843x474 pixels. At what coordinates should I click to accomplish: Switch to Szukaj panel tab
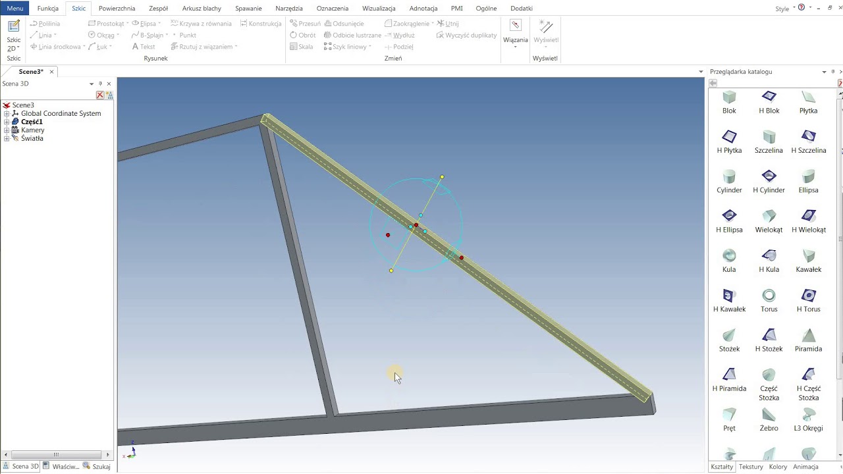97,467
